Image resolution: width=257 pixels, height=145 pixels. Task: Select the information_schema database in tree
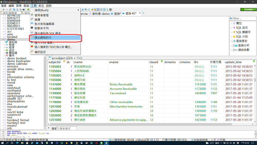click(21, 77)
